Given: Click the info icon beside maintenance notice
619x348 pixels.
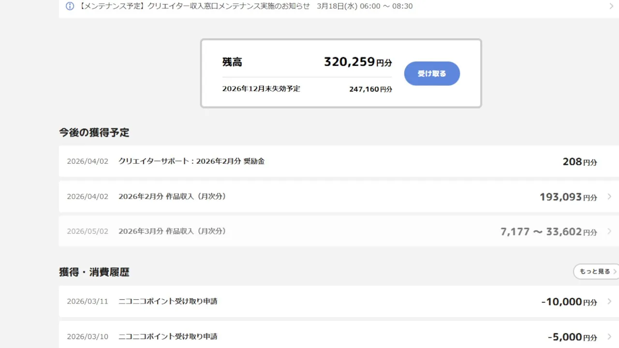Looking at the screenshot, I should point(70,6).
